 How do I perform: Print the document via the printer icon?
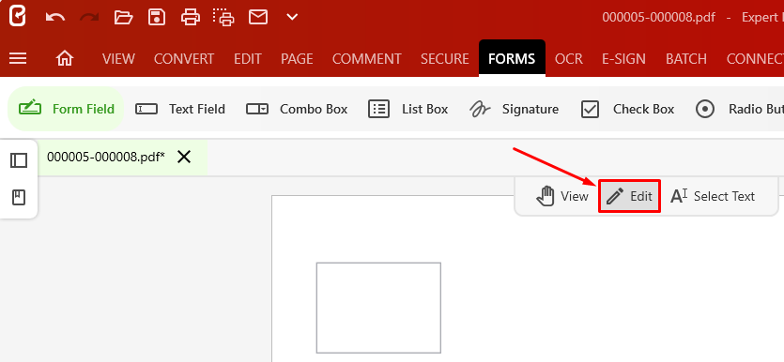[x=191, y=17]
